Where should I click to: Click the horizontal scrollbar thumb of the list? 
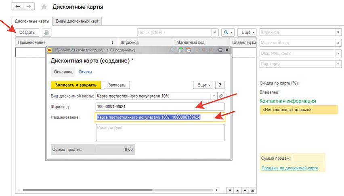coord(88,190)
